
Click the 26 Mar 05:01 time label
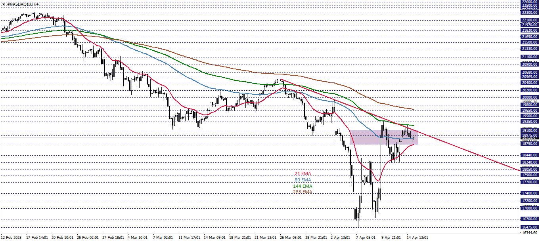(x=290, y=238)
